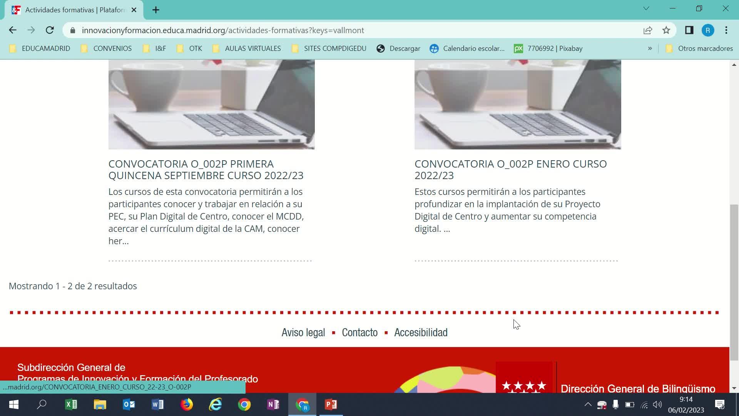The width and height of the screenshot is (739, 416).
Task: Close the Actividades formativas tab
Action: [x=134, y=10]
